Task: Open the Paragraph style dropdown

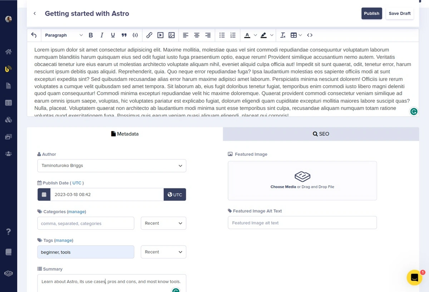Action: 64,35
